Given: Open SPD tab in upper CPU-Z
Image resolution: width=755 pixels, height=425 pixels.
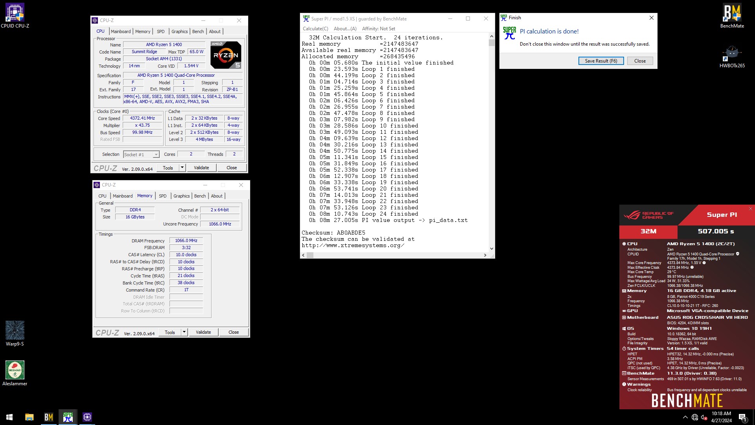Looking at the screenshot, I should click(161, 31).
